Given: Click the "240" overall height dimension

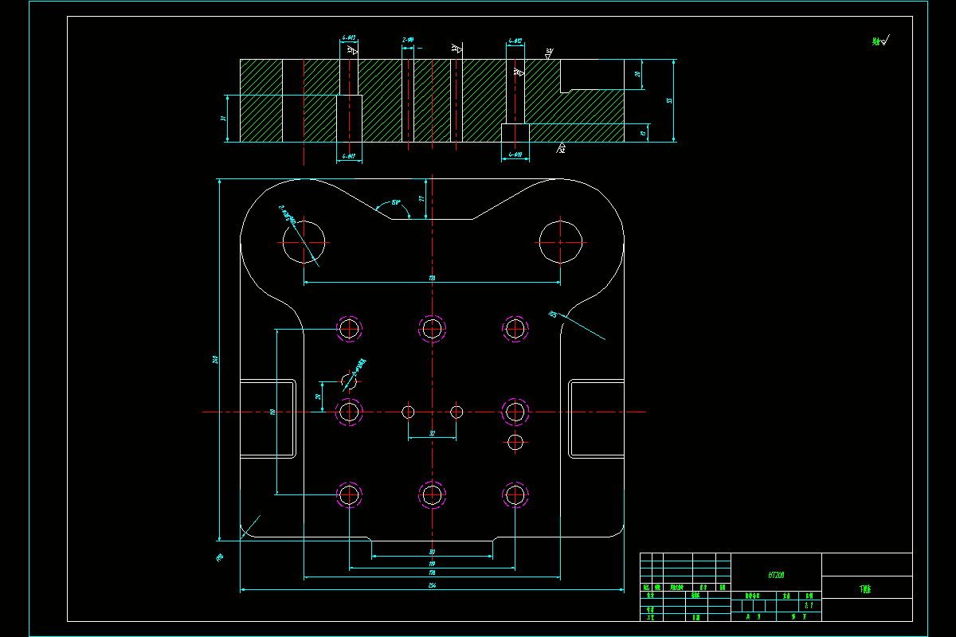Looking at the screenshot, I should click(214, 360).
